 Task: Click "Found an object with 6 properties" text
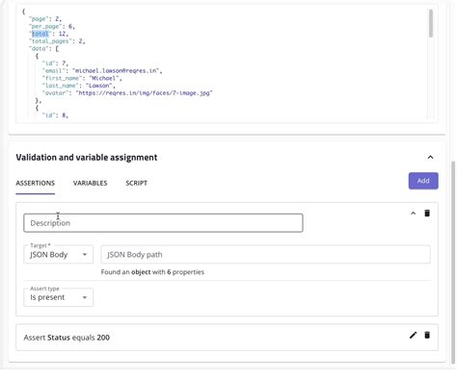coord(152,272)
